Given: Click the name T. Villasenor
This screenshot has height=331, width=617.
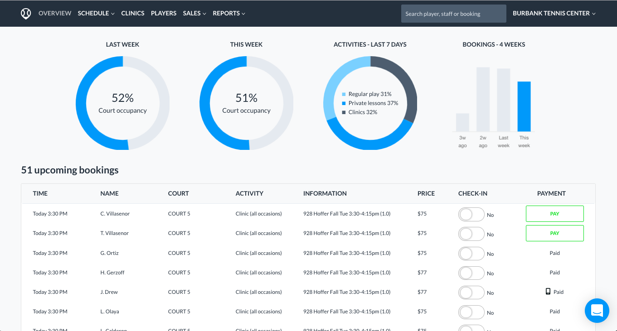Looking at the screenshot, I should click(x=115, y=233).
